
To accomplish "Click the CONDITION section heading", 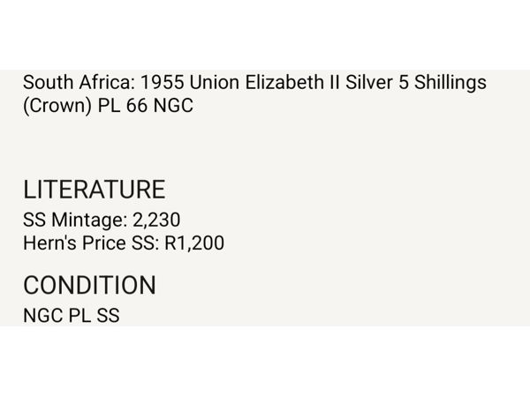I will point(89,285).
